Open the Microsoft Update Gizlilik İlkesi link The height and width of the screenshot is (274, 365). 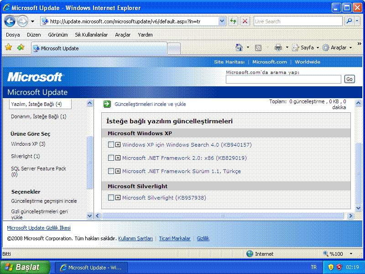(39, 228)
